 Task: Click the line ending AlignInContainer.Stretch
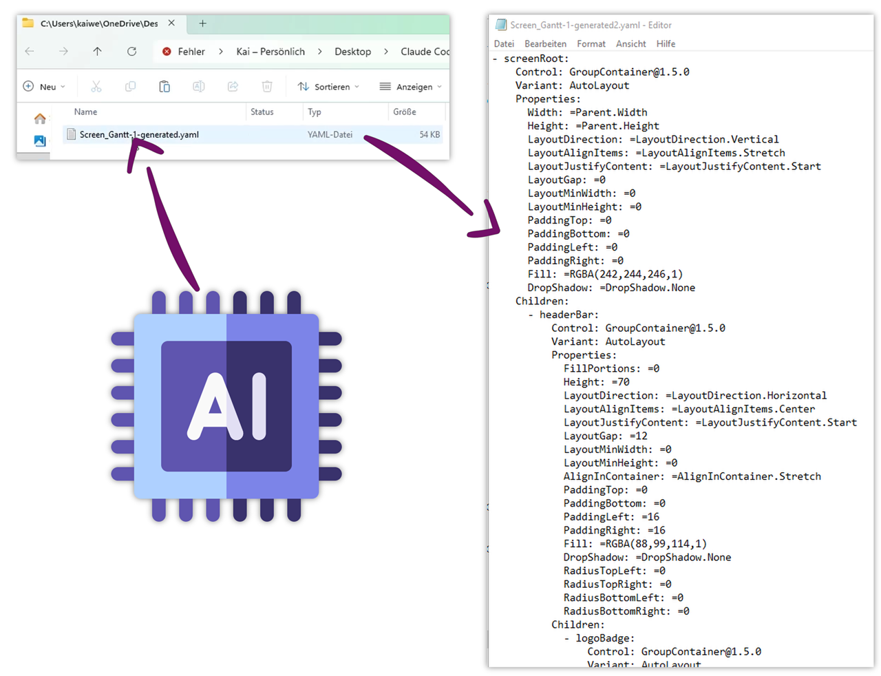692,476
